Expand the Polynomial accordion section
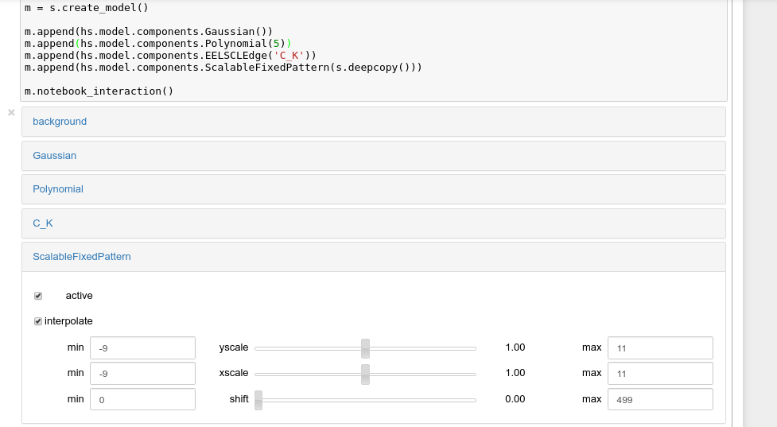Viewport: 777px width, 427px height. click(58, 189)
